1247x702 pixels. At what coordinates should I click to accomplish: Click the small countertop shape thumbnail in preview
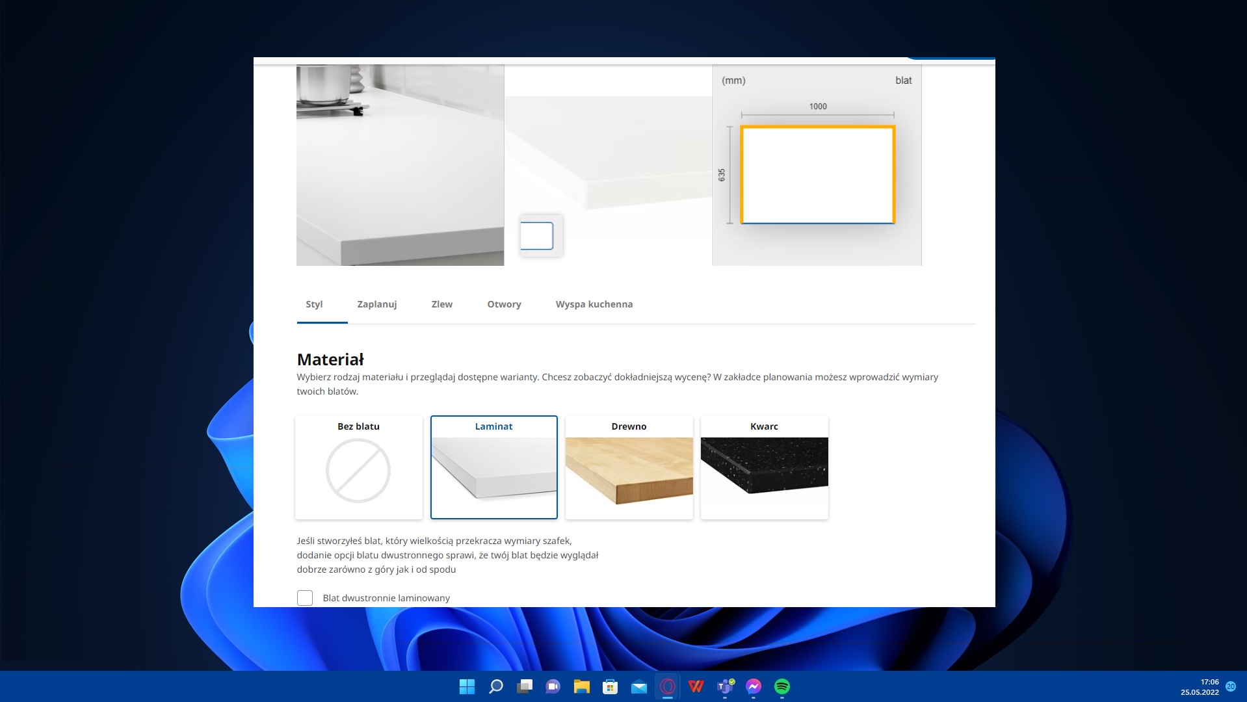(x=537, y=236)
